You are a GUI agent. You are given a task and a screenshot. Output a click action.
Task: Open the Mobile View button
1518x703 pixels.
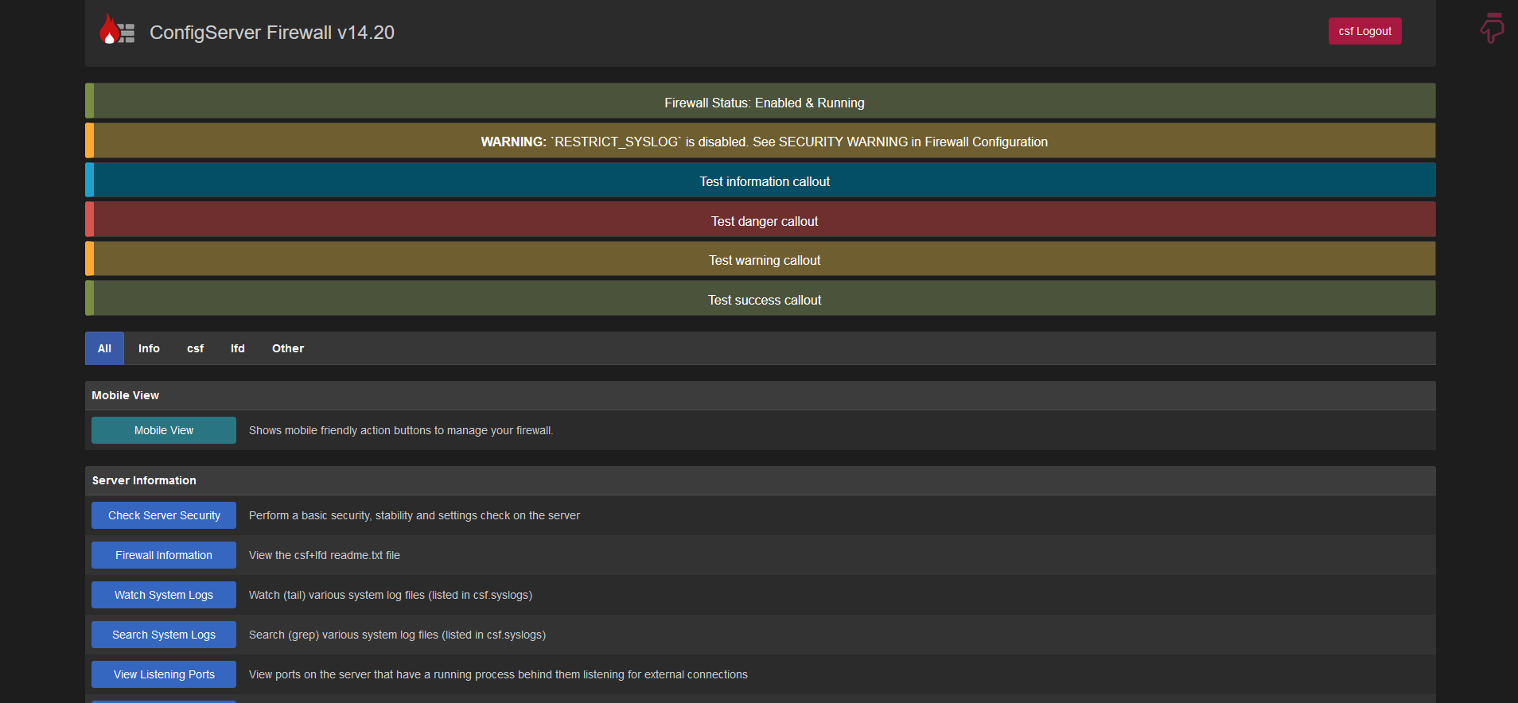coord(164,430)
